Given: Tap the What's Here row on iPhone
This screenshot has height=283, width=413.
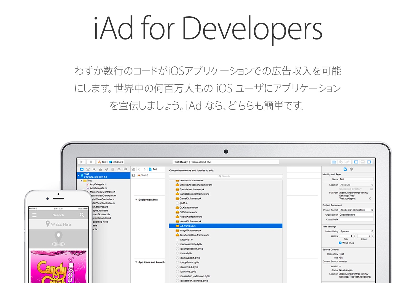Looking at the screenshot, I should [58, 224].
